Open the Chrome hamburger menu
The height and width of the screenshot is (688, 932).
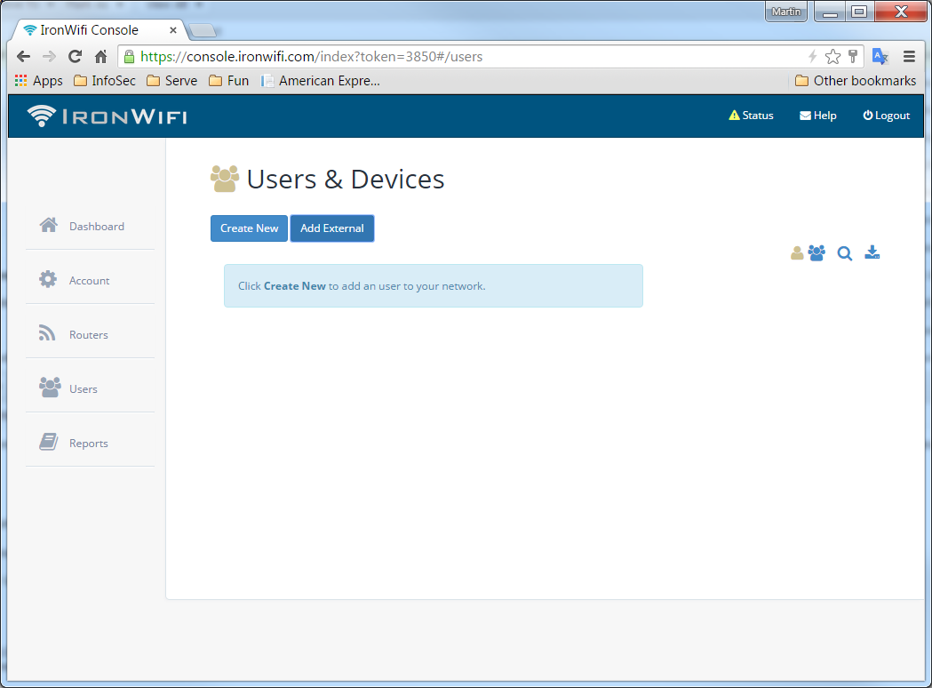coord(909,57)
